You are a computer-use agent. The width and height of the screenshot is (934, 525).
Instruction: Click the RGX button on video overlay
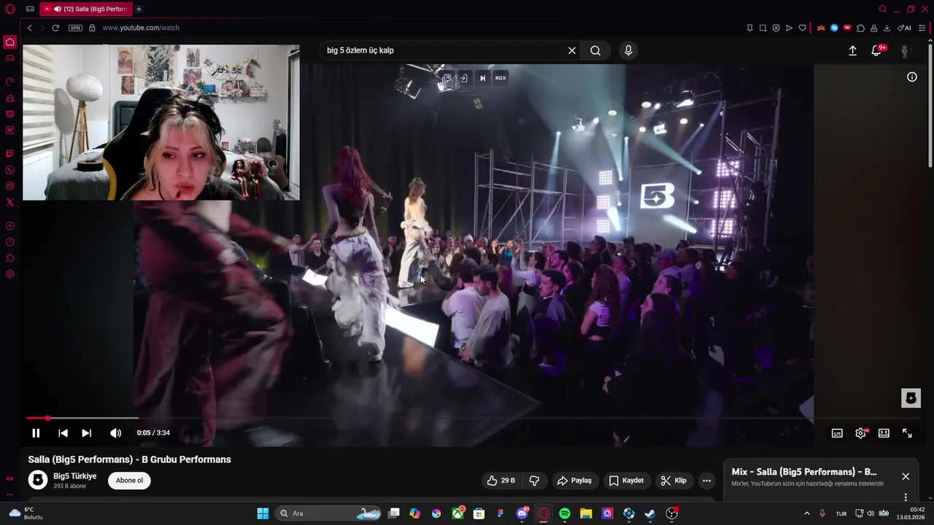[x=501, y=78]
